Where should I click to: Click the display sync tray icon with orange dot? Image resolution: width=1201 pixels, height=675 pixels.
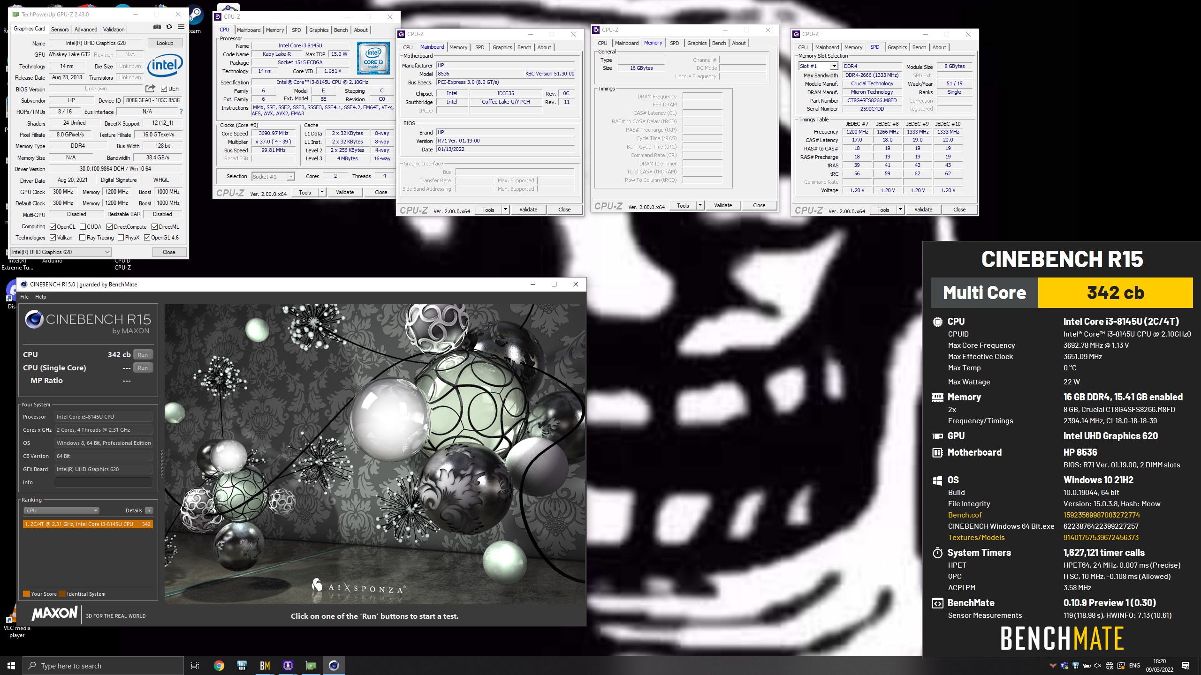coord(1121,666)
